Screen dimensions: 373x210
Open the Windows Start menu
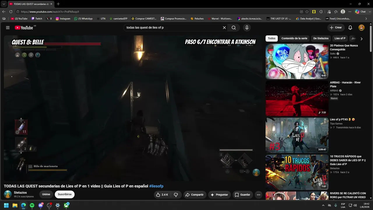[6, 205]
